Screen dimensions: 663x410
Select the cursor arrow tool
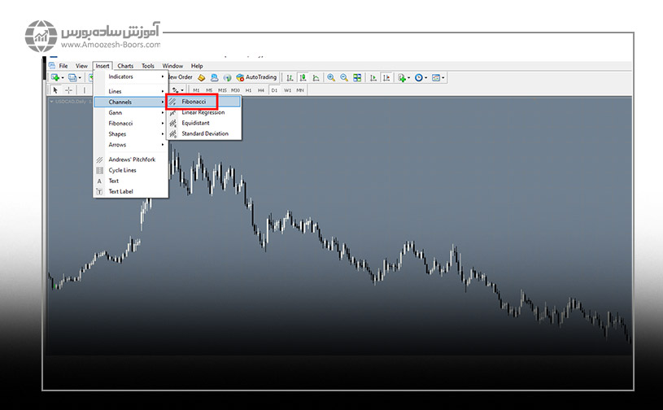click(55, 89)
